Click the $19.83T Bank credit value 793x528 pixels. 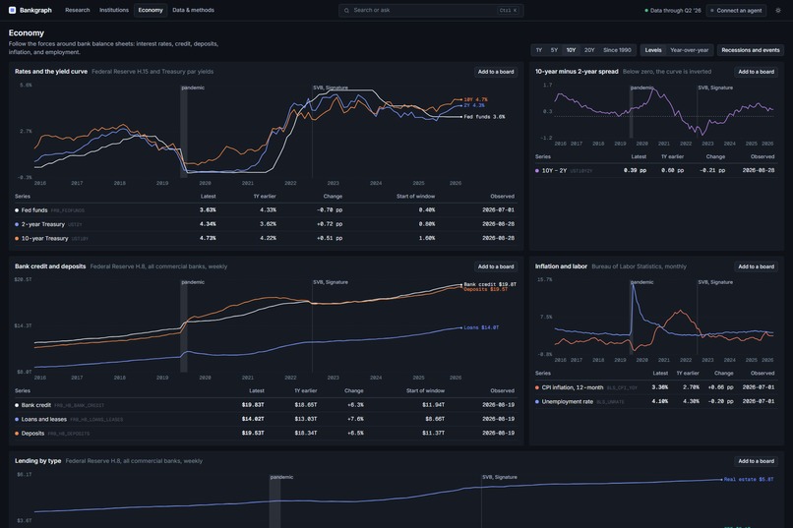pos(253,405)
